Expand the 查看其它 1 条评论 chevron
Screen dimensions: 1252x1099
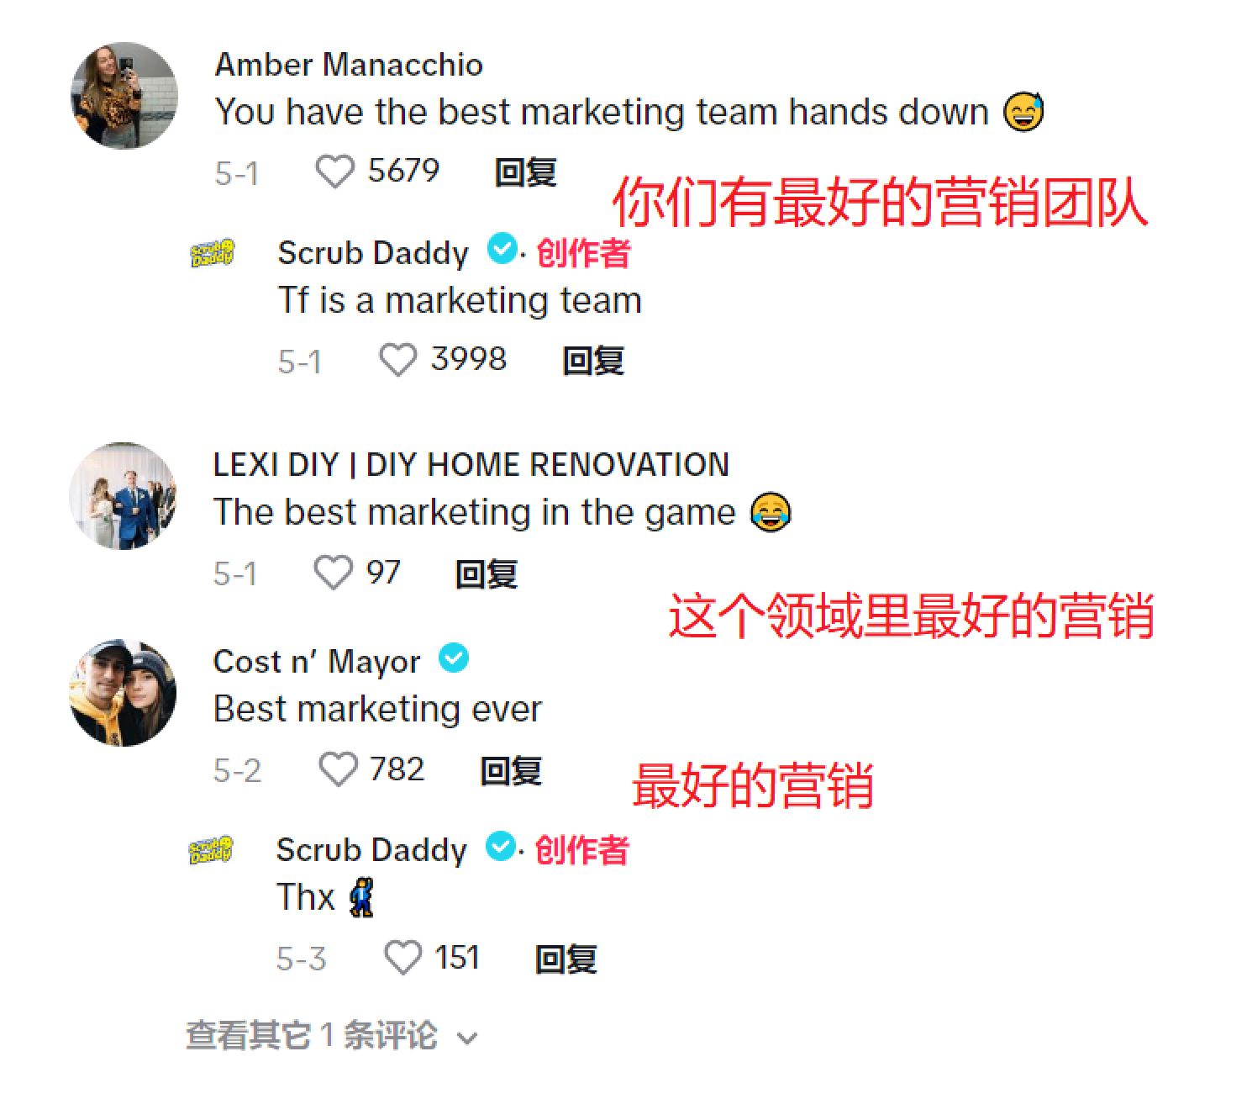pyautogui.click(x=467, y=1038)
